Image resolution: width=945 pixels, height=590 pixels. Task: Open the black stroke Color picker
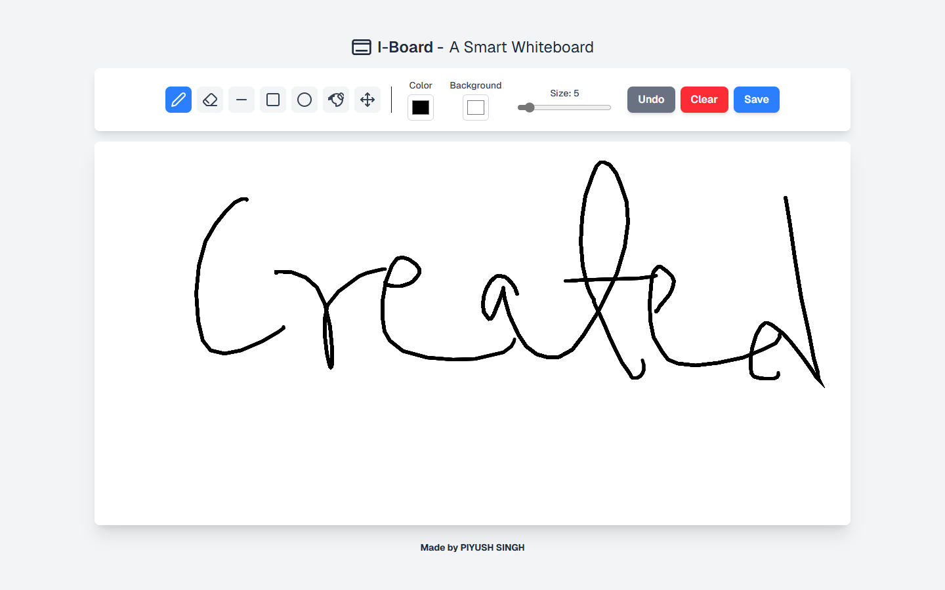coord(421,108)
